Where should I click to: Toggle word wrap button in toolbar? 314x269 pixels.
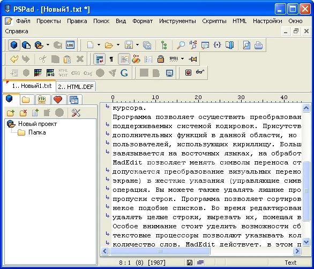(x=99, y=59)
